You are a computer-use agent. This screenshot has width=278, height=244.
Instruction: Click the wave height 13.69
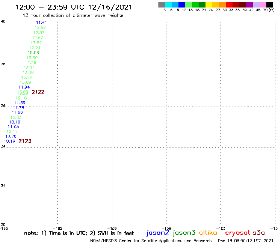[25, 82]
